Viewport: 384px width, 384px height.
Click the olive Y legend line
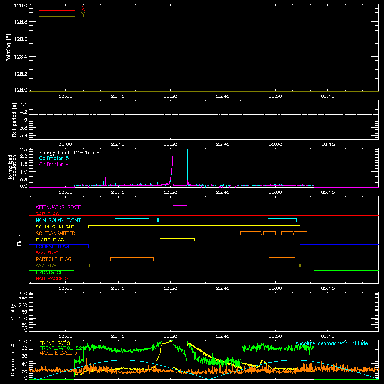coord(57,16)
